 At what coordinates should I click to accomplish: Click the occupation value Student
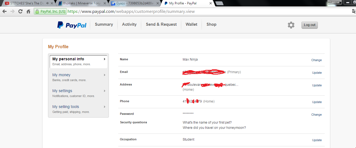click(188, 140)
